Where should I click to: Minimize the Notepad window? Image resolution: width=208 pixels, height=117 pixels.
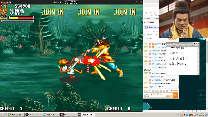tap(194, 43)
